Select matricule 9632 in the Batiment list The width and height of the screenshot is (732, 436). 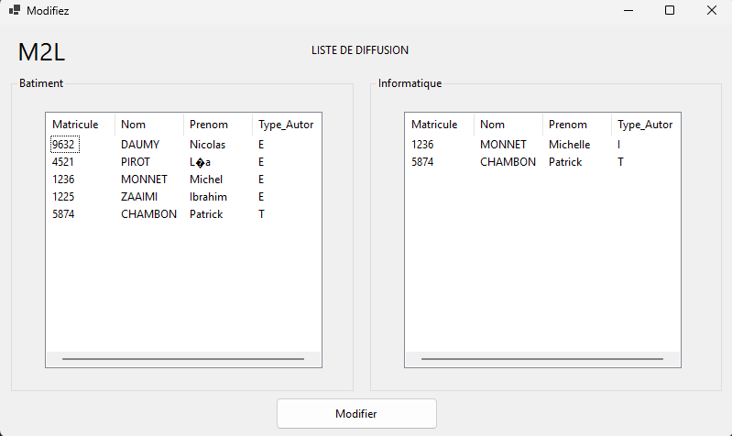[x=63, y=144]
